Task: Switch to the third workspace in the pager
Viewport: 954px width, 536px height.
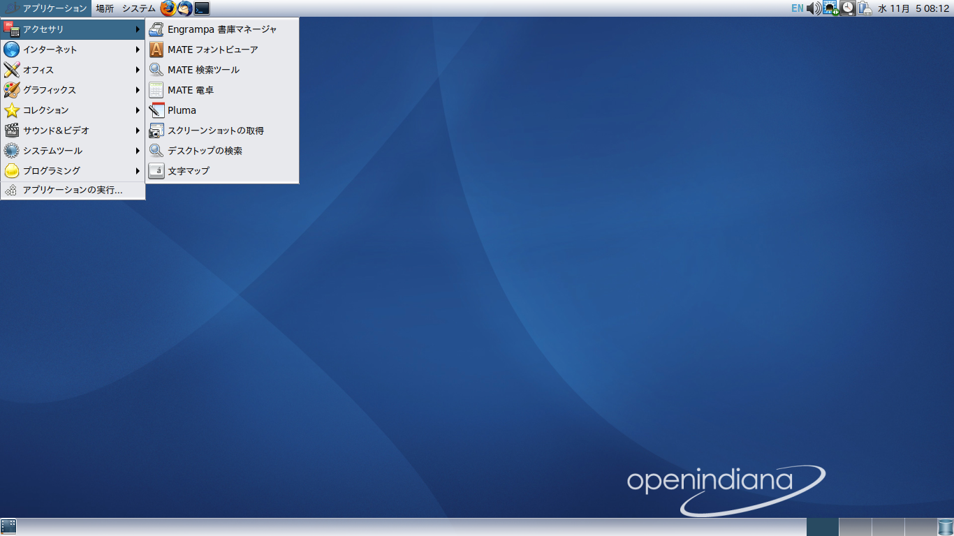Action: tap(888, 527)
